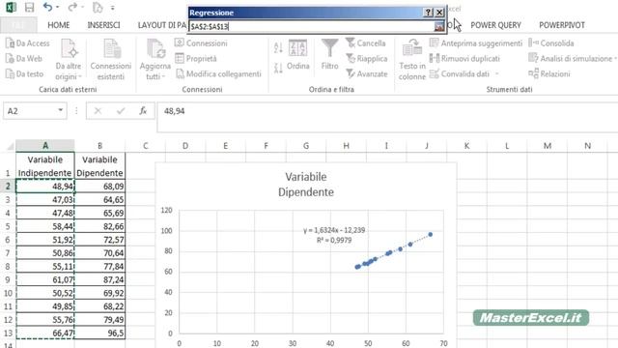Click the trendline equation label
This screenshot has height=348, width=618.
tap(334, 235)
